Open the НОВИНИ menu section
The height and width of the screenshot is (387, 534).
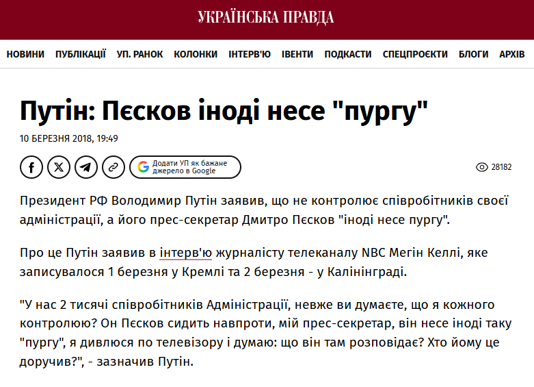coord(25,54)
